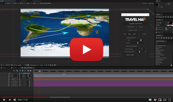Click the large red YouTube play button

(86, 49)
